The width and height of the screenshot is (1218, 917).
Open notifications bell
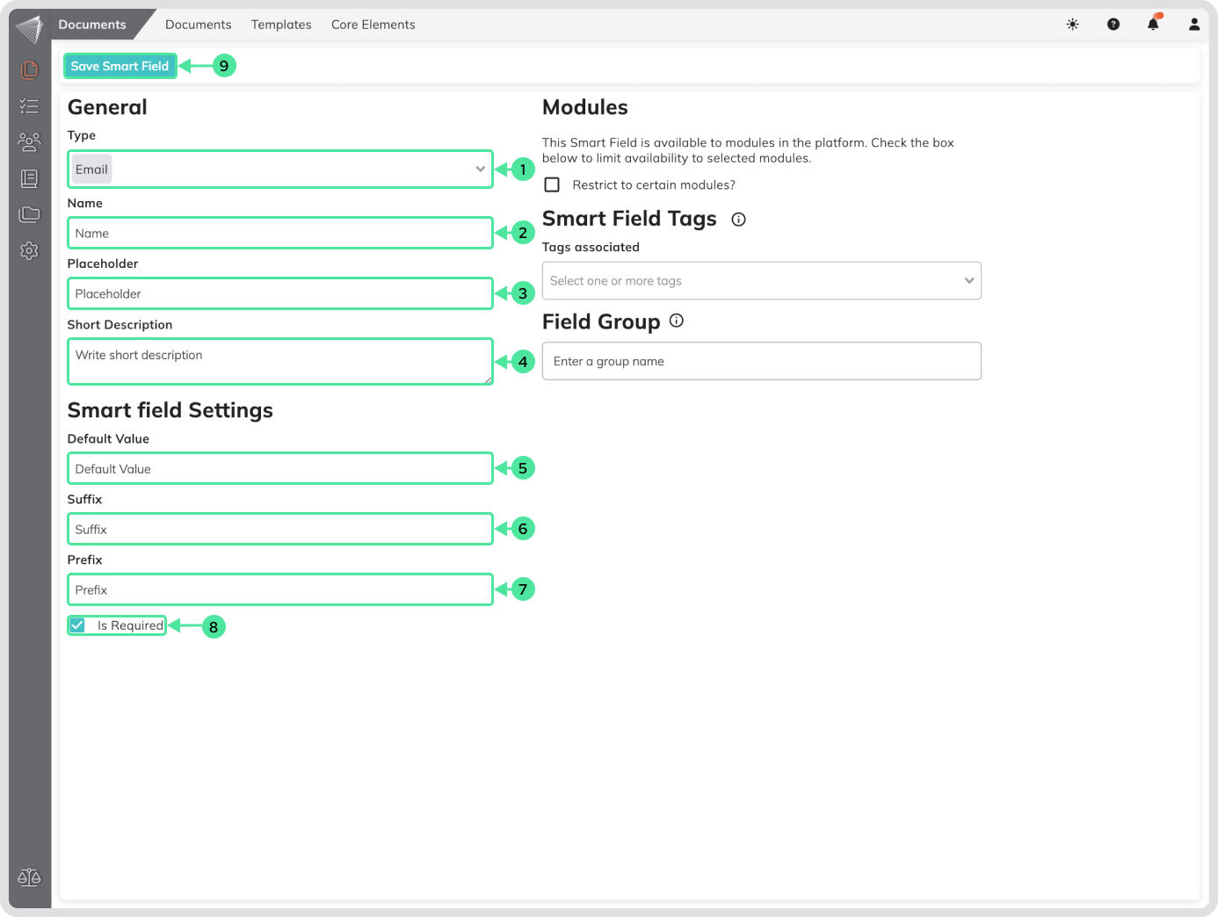point(1153,25)
